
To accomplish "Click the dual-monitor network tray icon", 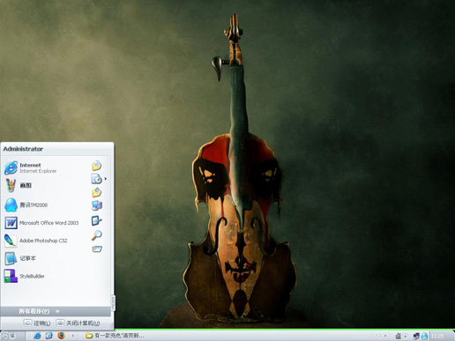I will pyautogui.click(x=416, y=336).
